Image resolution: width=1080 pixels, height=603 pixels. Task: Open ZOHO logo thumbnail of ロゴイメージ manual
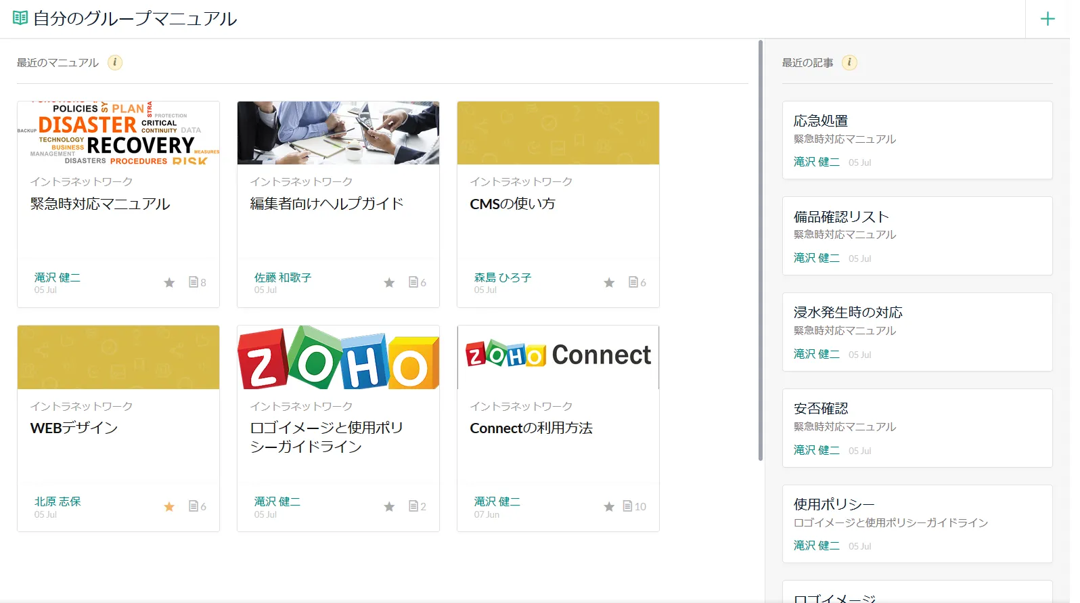coord(338,357)
